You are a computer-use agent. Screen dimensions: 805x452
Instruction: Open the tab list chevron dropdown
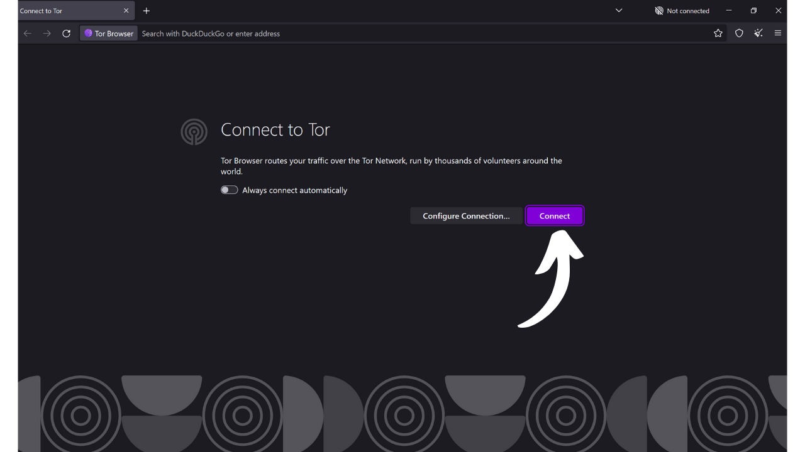[x=618, y=11]
